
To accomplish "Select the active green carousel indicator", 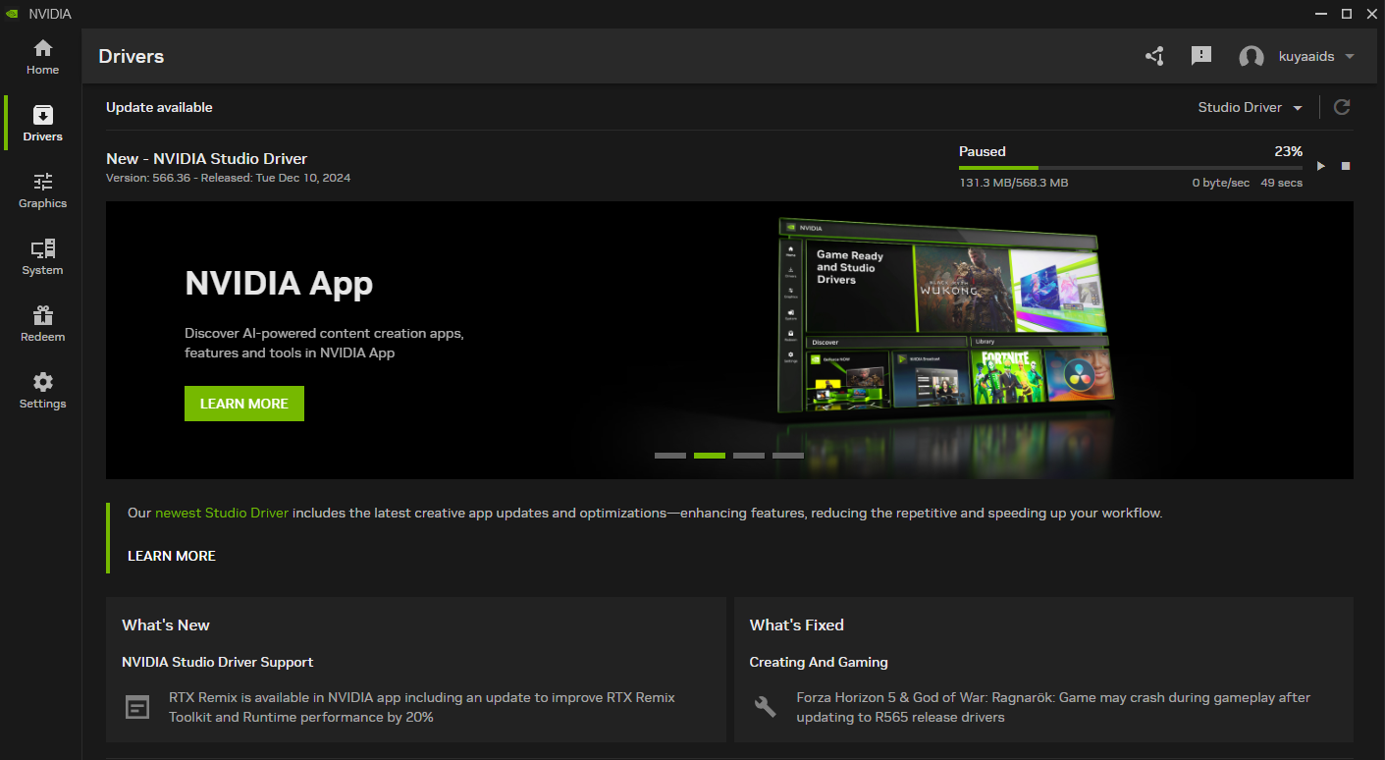I will (x=710, y=456).
